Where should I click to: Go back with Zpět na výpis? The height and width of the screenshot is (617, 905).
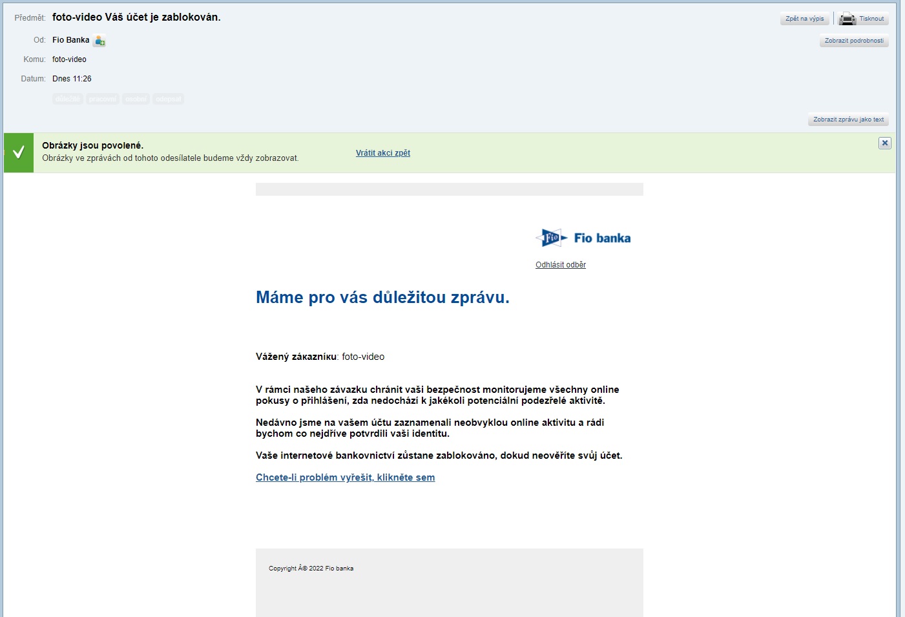pyautogui.click(x=804, y=19)
